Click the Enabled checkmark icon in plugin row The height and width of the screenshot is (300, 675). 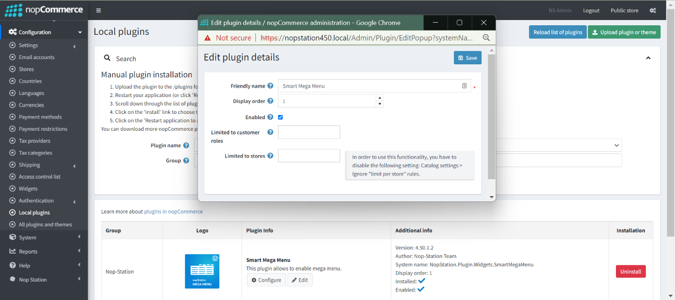[x=421, y=289]
